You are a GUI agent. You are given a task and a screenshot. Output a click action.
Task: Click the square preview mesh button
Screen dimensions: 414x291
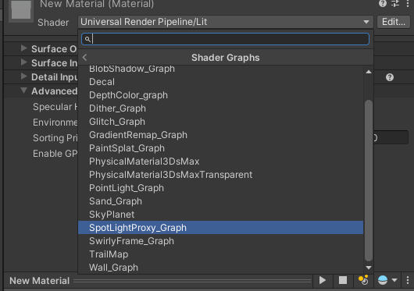[x=343, y=280]
